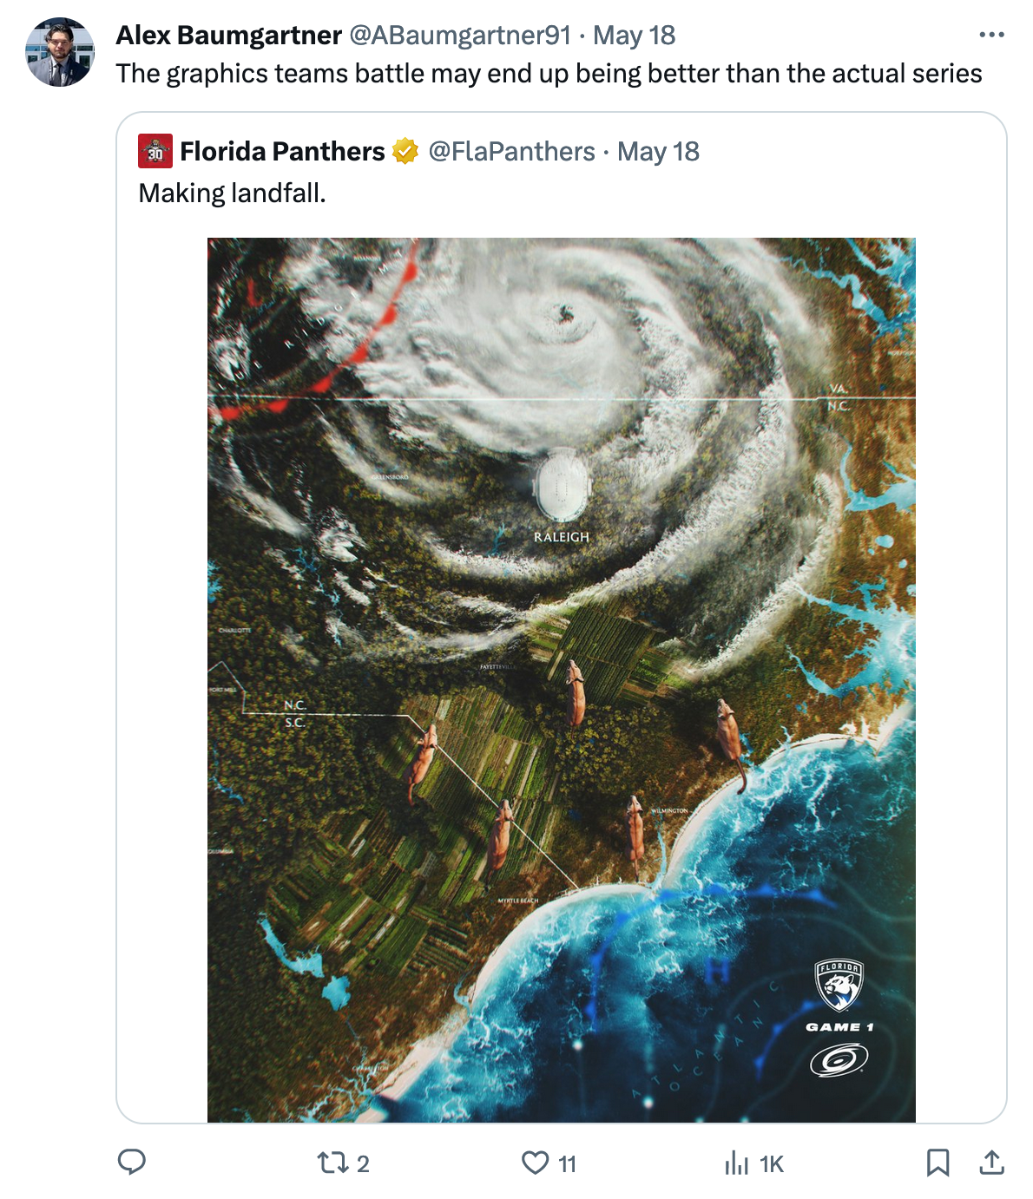1033x1199 pixels.
Task: Open the three-dot More options menu
Action: click(991, 36)
